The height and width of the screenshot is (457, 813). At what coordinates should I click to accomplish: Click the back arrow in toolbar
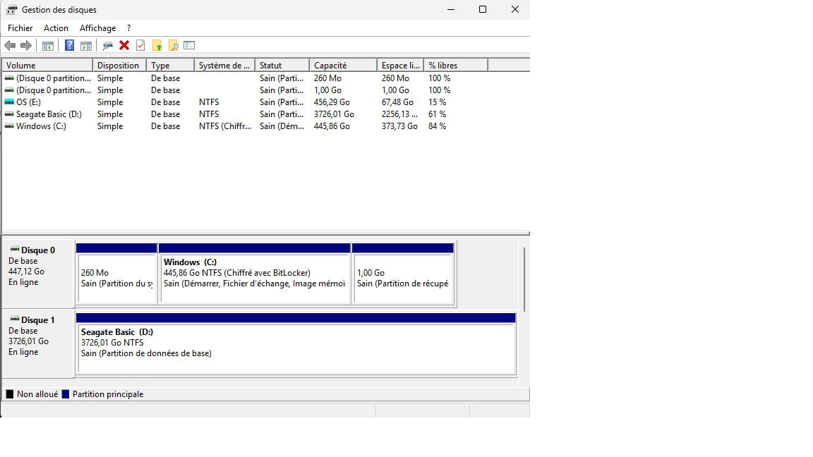click(10, 46)
